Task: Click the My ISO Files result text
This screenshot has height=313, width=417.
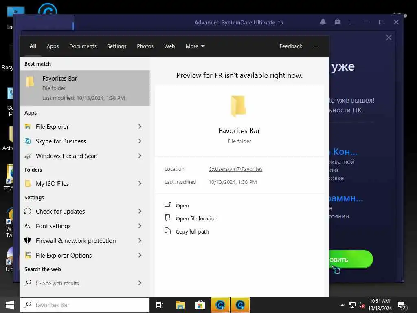Action: [x=53, y=184]
